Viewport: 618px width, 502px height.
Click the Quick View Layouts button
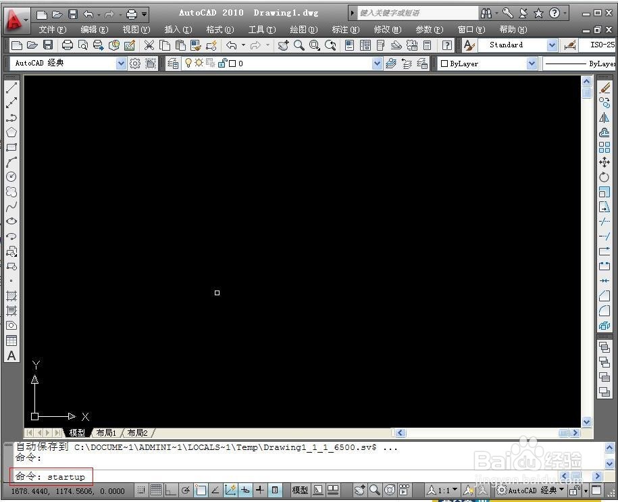click(318, 490)
